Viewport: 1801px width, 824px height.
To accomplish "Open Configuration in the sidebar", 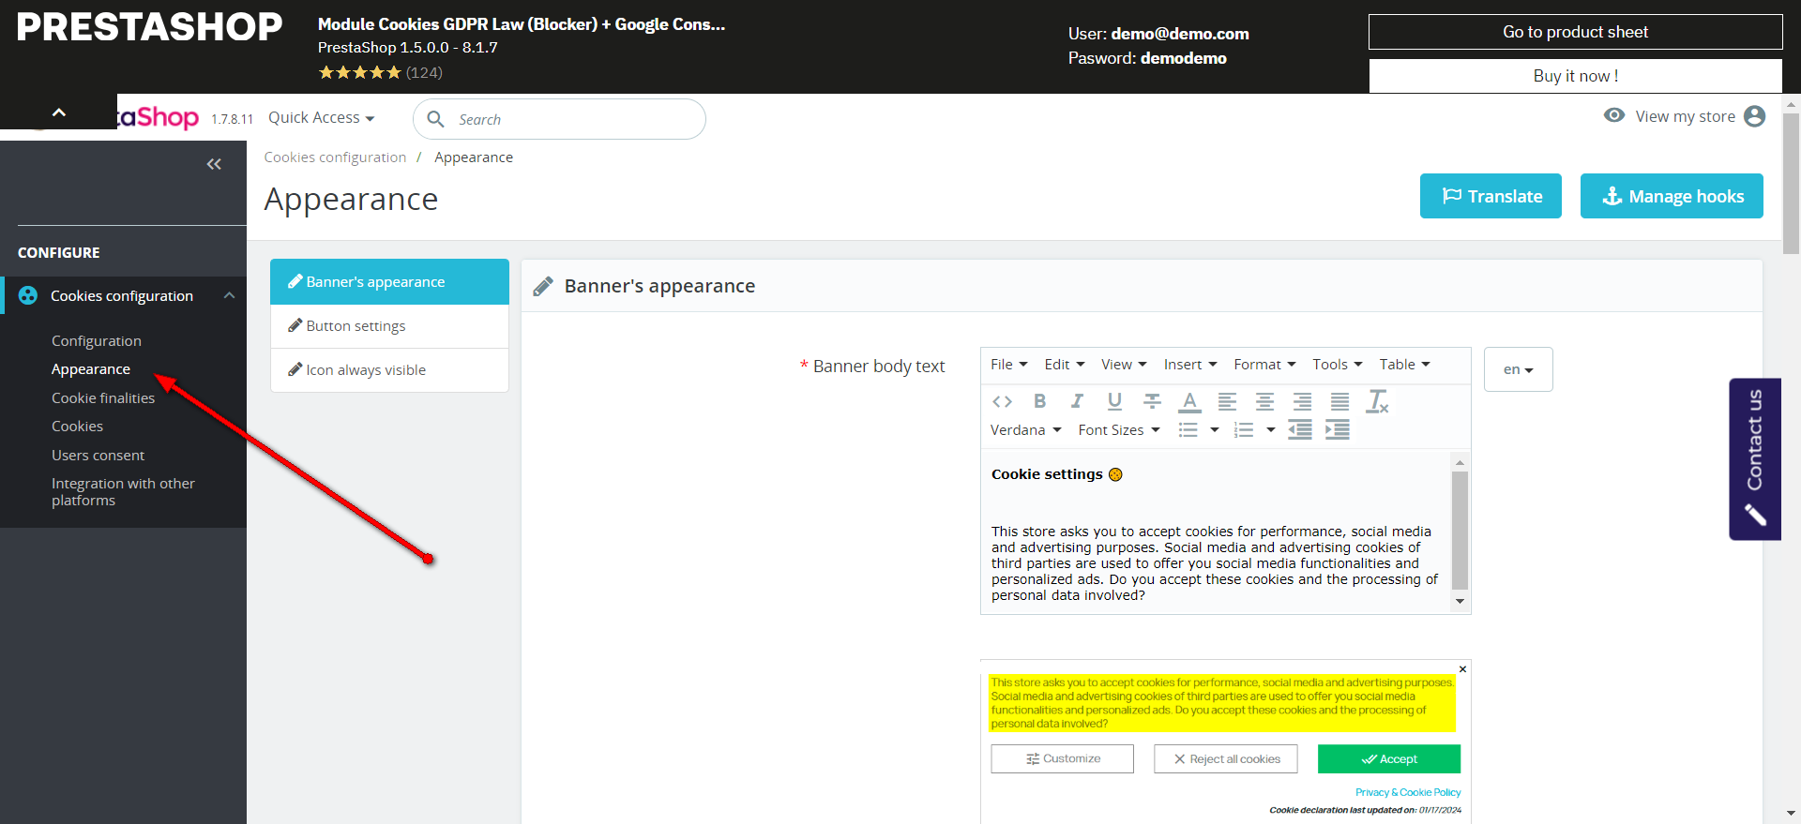I will [x=97, y=341].
